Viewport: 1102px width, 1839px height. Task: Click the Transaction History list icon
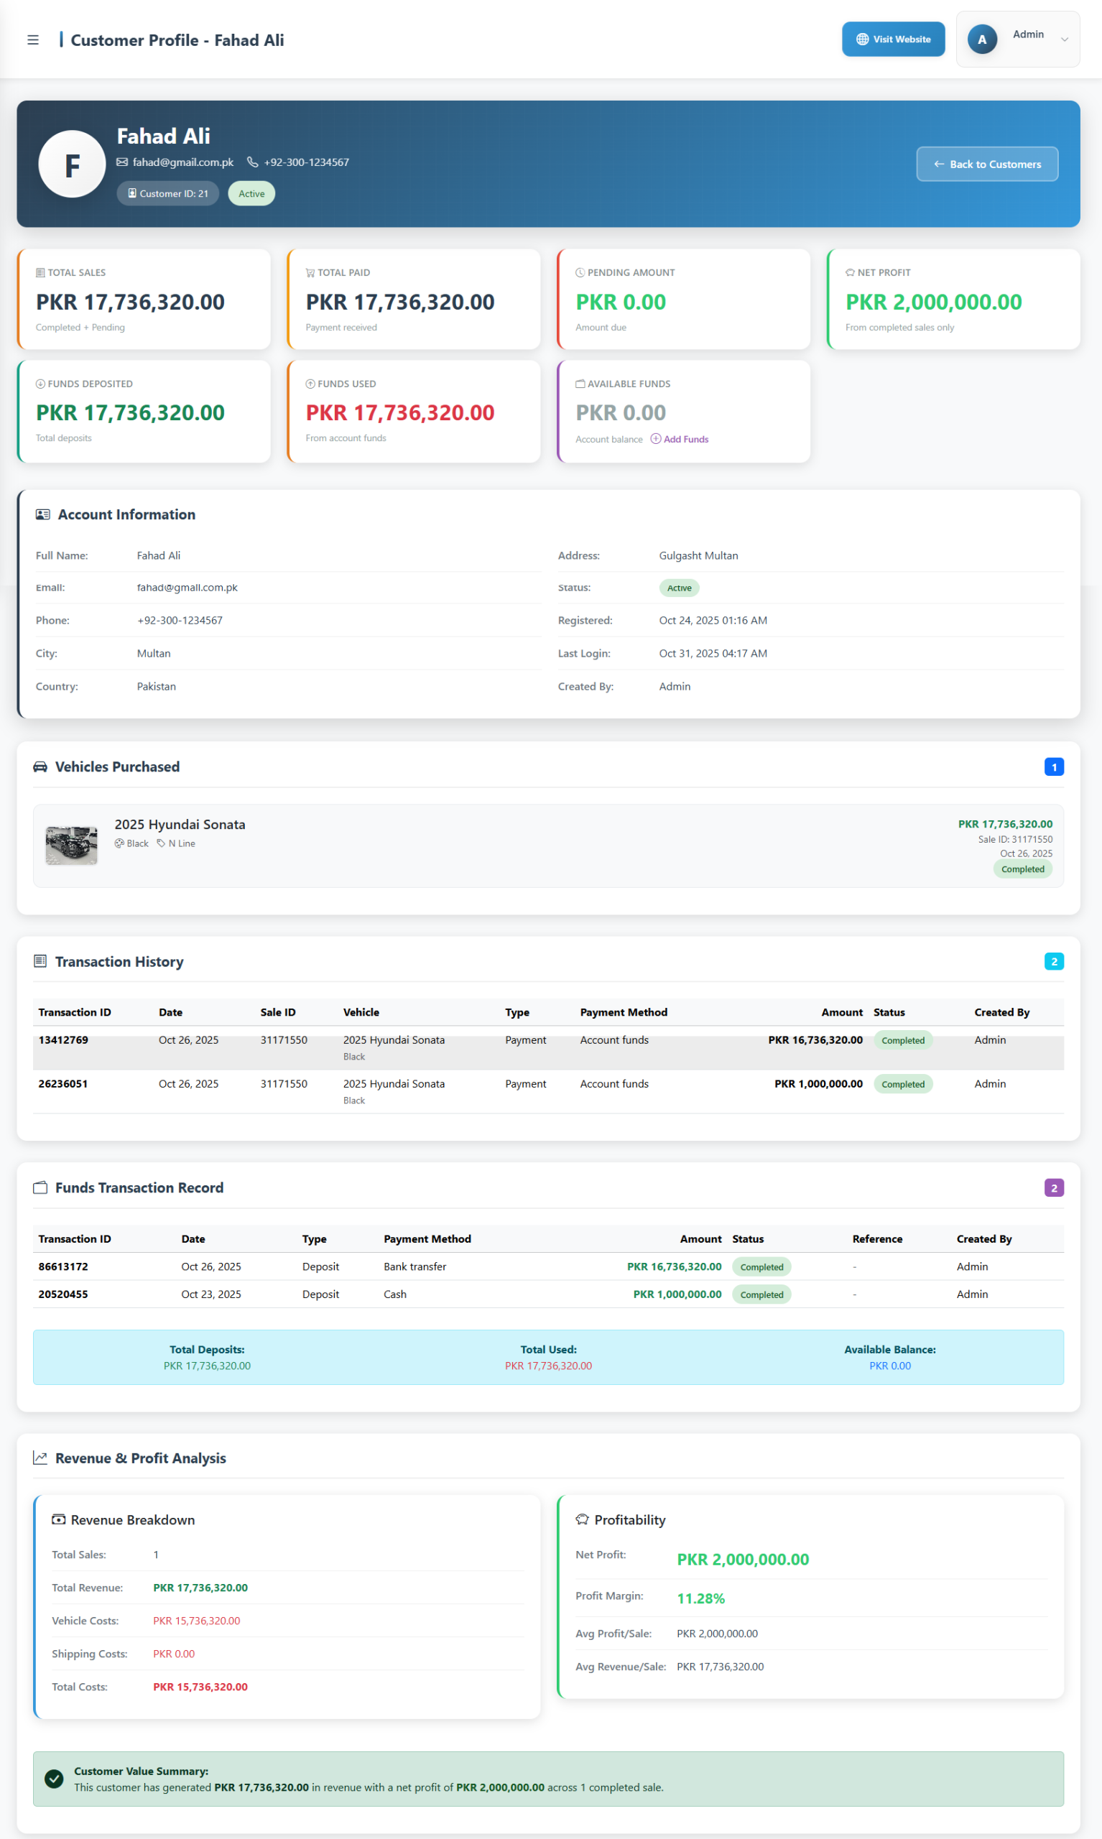(40, 961)
